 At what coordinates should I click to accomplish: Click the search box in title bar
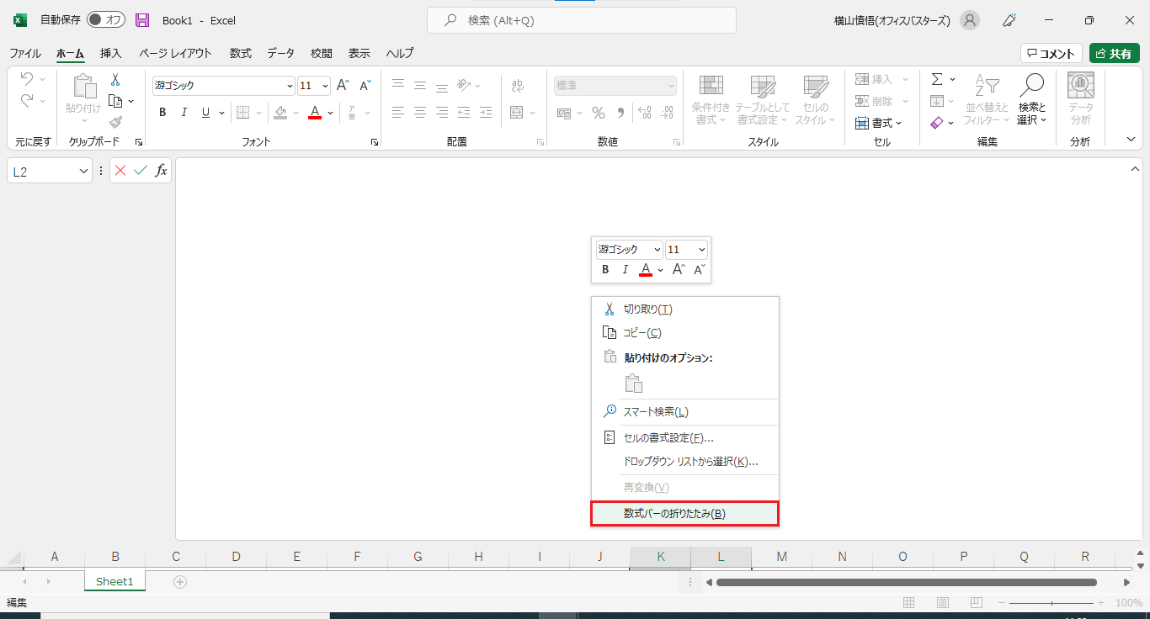click(x=581, y=20)
